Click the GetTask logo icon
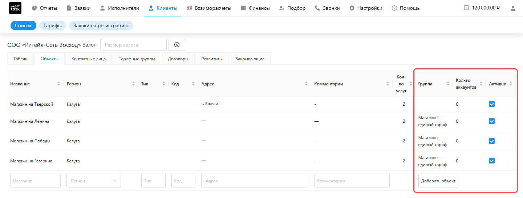Screen dimensions: 523x198 tap(15, 8)
